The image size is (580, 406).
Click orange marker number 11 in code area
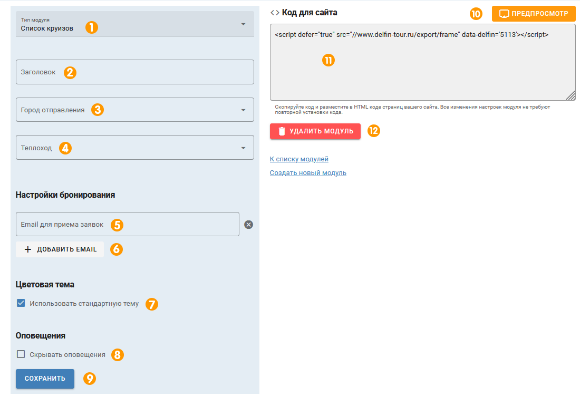click(328, 60)
